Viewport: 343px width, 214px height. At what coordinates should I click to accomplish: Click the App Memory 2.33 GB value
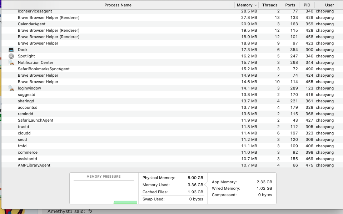coord(264,182)
